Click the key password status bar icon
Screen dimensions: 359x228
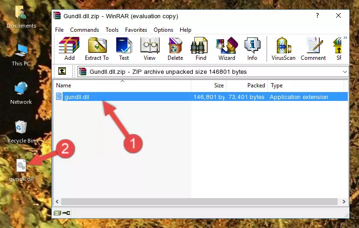[x=66, y=213]
